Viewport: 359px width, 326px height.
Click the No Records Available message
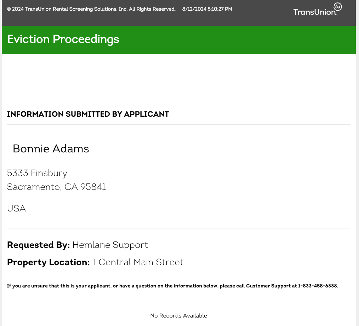coord(178,316)
